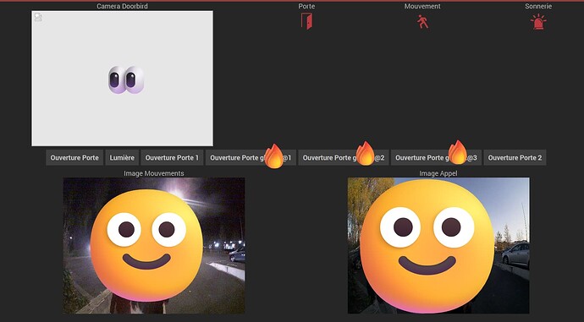Turn on the Lumière button

click(x=122, y=158)
